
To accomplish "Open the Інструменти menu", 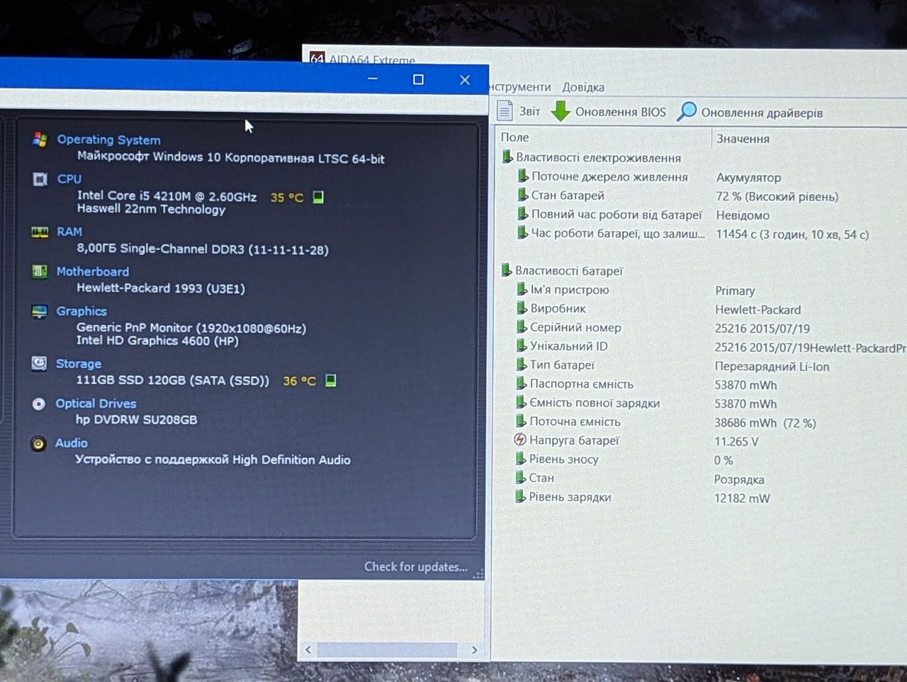I will tap(520, 86).
